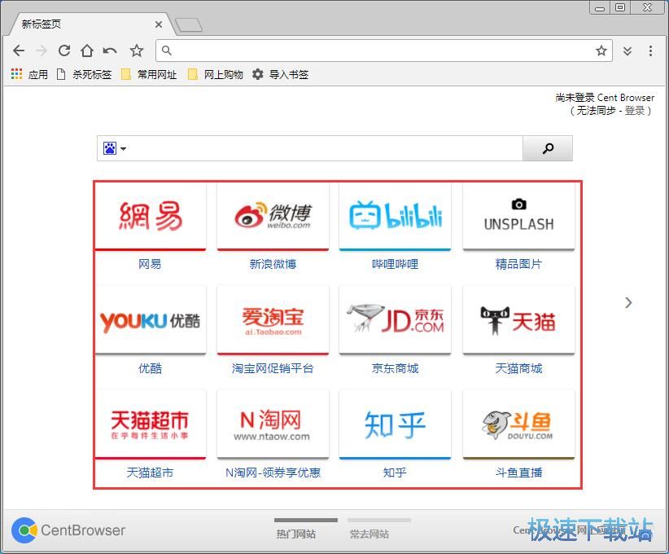Open the three-dot browser menu
Image resolution: width=669 pixels, height=554 pixels.
(x=650, y=51)
